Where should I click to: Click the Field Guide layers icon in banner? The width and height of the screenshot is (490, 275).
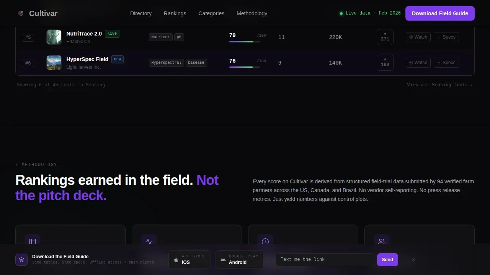point(21,260)
